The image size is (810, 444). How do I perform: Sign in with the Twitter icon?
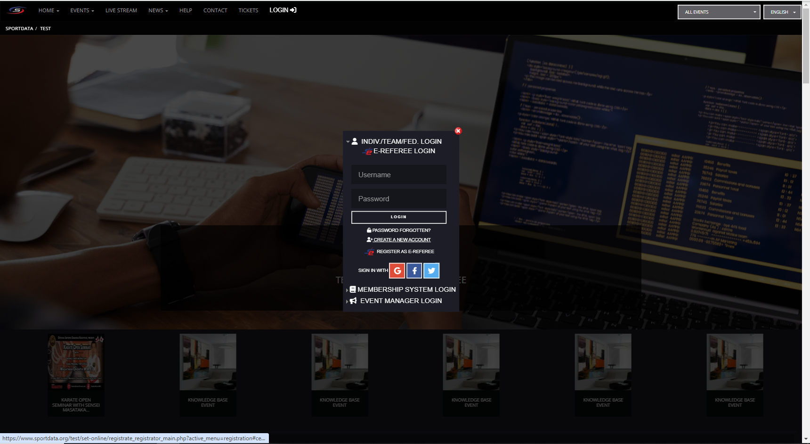click(431, 271)
